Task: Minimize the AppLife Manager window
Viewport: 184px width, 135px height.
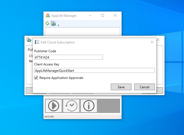Action: point(90,15)
